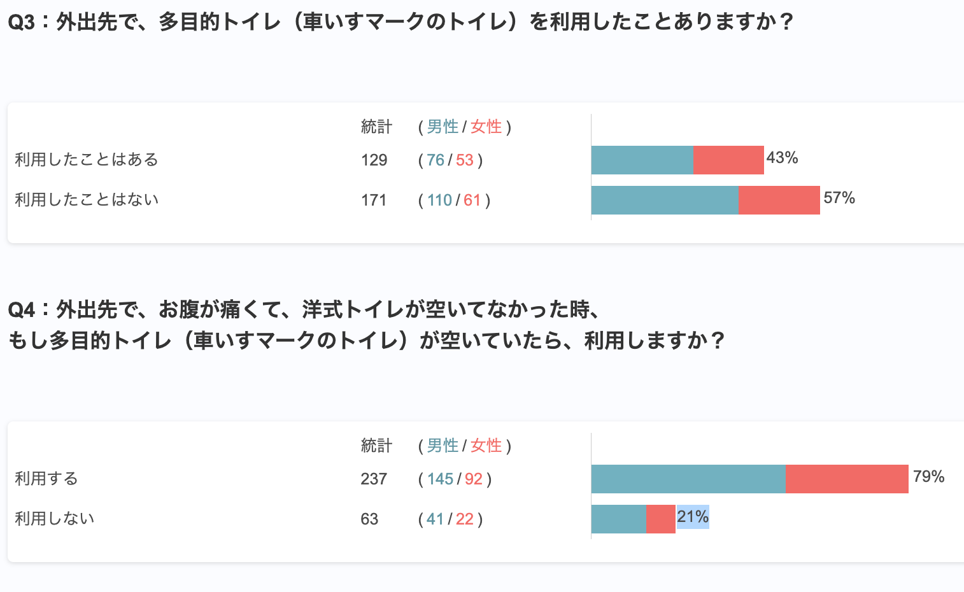
Task: Click the 女性 legend label in Q3 table
Action: coord(486,127)
